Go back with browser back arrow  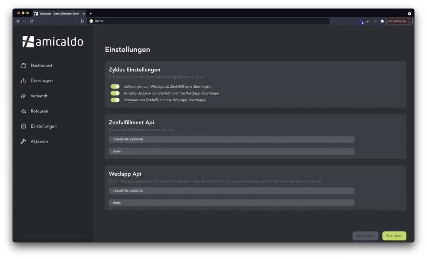click(x=18, y=21)
